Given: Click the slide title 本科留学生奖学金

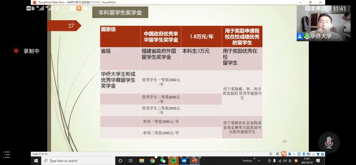Looking at the screenshot, I should [x=120, y=12].
